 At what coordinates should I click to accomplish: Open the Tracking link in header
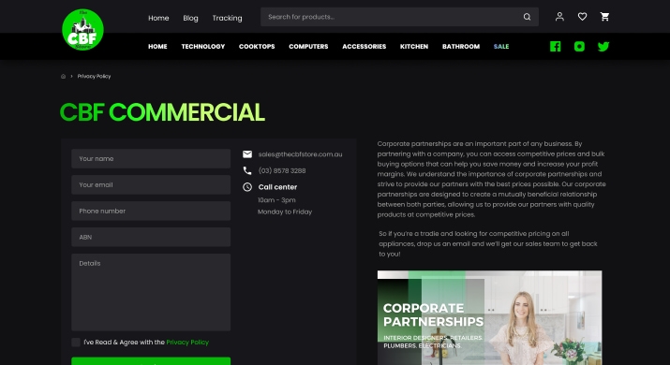227,18
